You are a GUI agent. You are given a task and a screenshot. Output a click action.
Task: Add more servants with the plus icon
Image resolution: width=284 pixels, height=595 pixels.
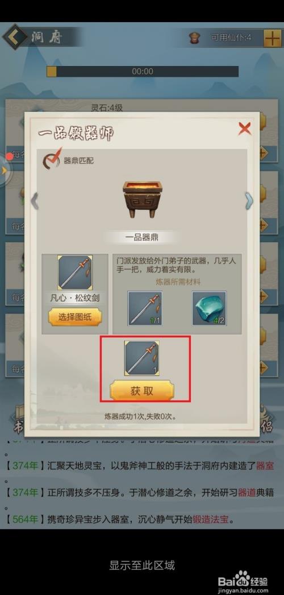click(273, 38)
